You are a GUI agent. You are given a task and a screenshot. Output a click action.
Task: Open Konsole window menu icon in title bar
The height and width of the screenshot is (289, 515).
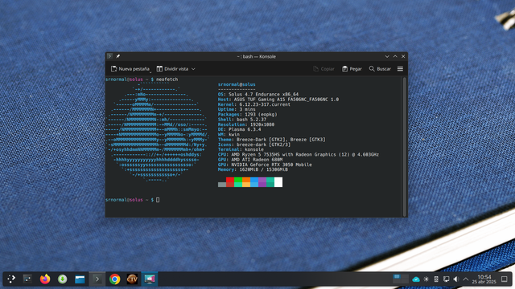(109, 56)
